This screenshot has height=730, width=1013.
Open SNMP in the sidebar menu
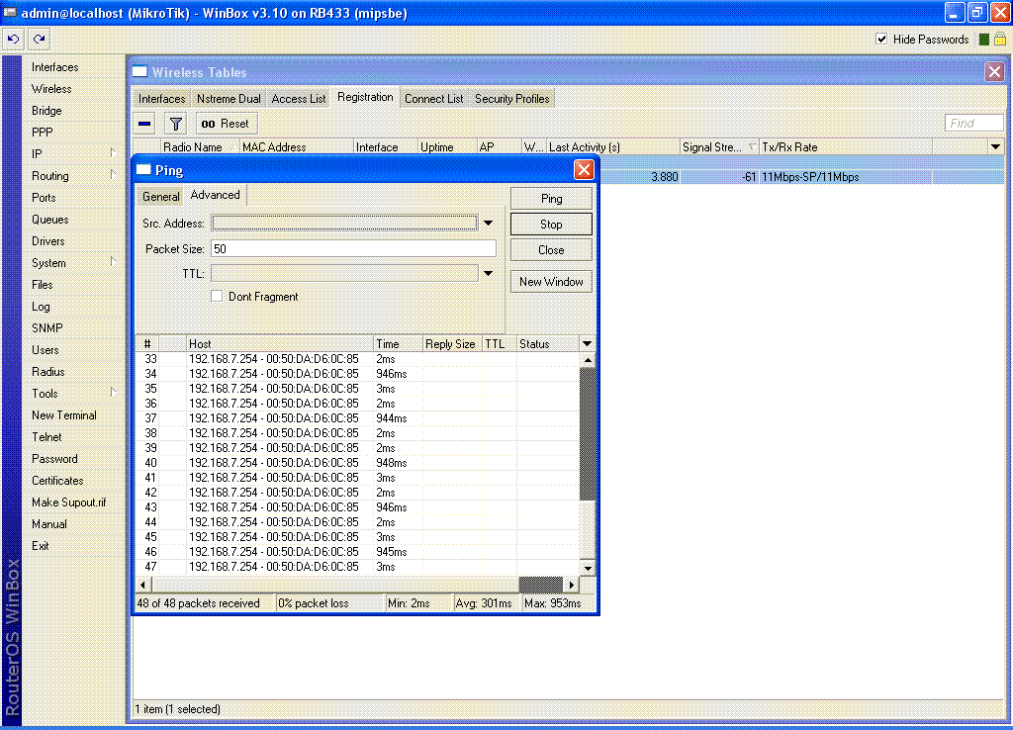tap(47, 327)
